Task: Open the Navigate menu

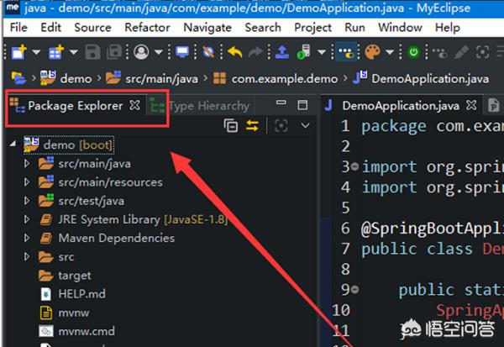Action: (207, 27)
